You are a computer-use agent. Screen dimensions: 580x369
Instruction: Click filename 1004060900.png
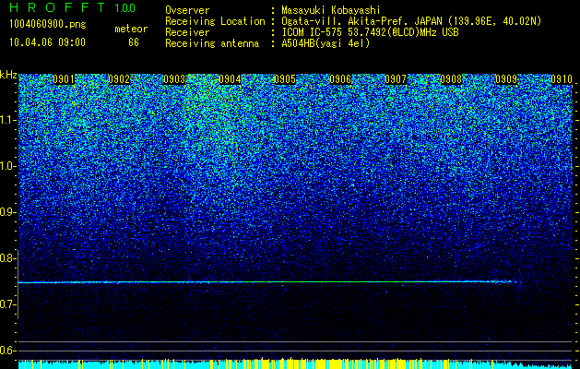[x=48, y=25]
